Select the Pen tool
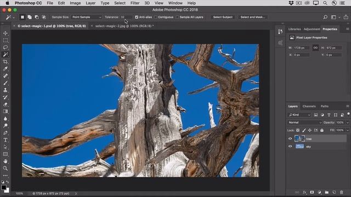This screenshot has width=351, height=197. tap(5, 132)
